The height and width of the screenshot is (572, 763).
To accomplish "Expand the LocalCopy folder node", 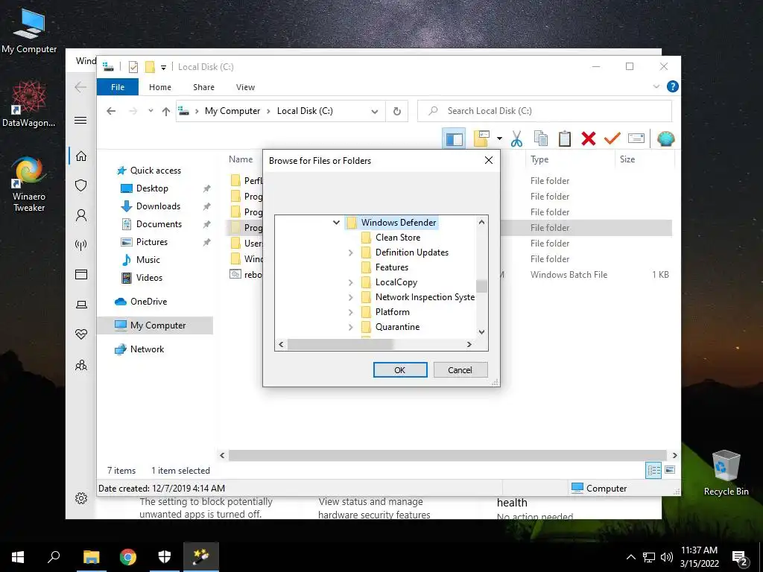I will 351,282.
